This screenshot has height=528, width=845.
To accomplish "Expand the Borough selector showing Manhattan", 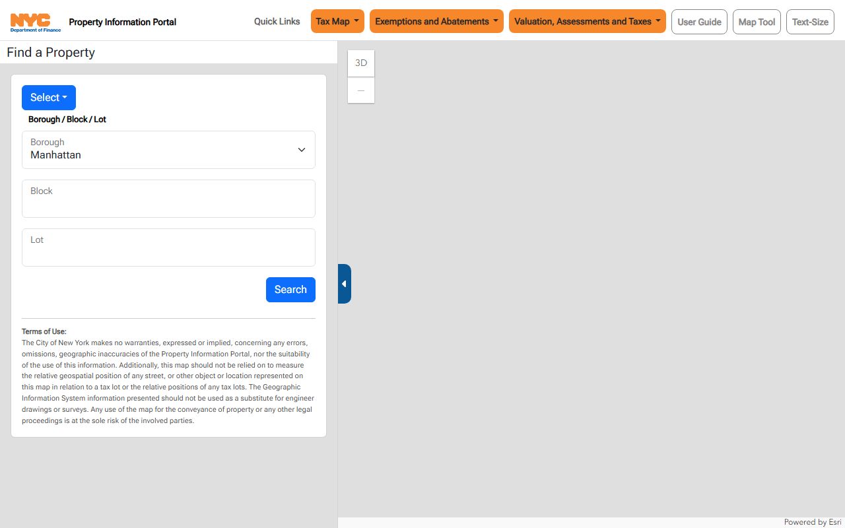I will click(168, 150).
